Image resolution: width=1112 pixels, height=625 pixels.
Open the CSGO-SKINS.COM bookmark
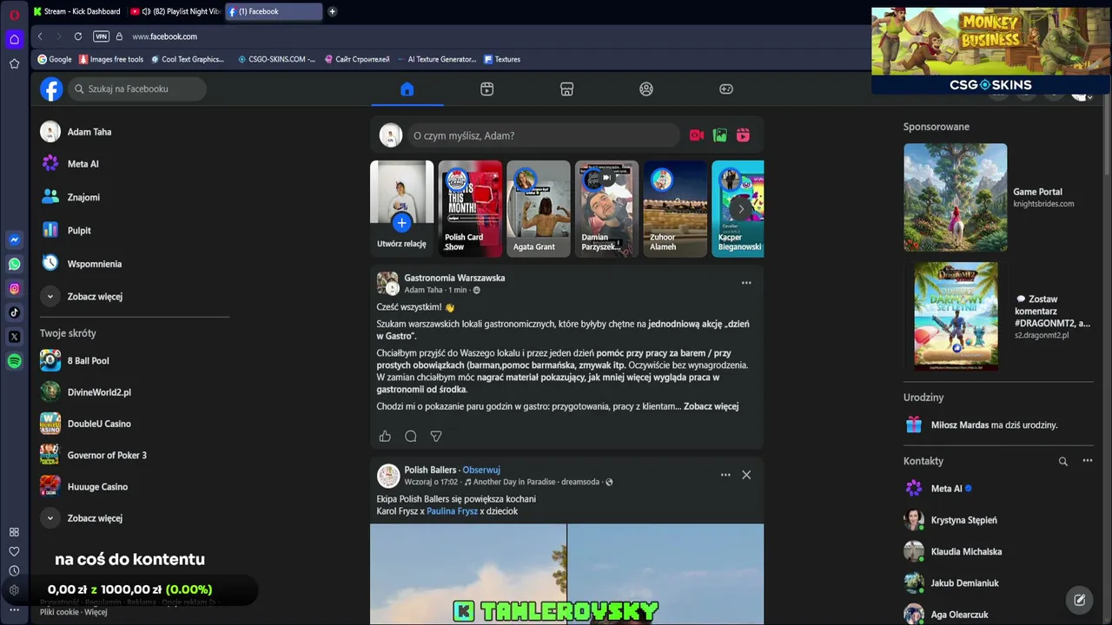click(276, 59)
